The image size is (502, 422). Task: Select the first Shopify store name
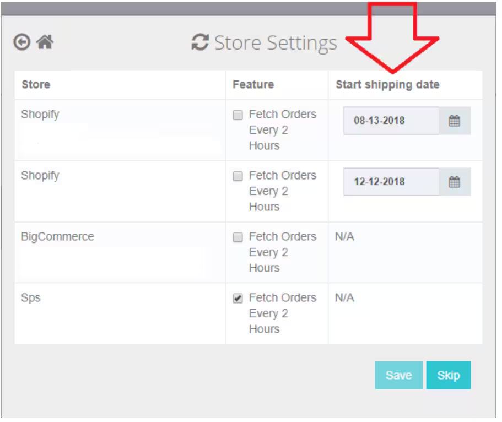pyautogui.click(x=40, y=114)
